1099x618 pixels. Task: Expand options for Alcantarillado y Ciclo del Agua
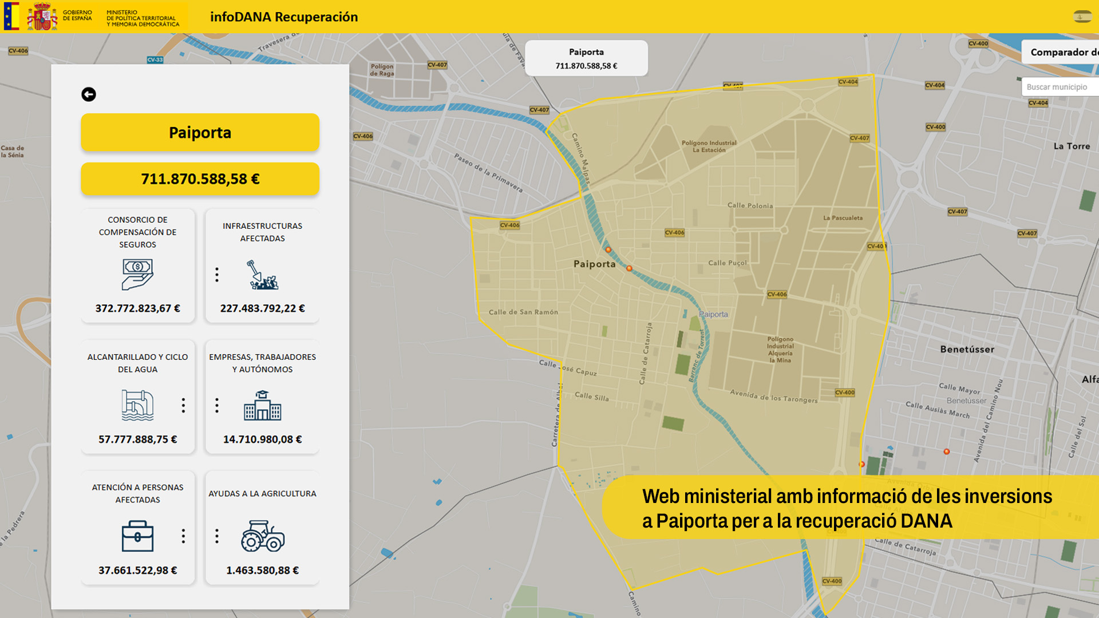(x=183, y=405)
